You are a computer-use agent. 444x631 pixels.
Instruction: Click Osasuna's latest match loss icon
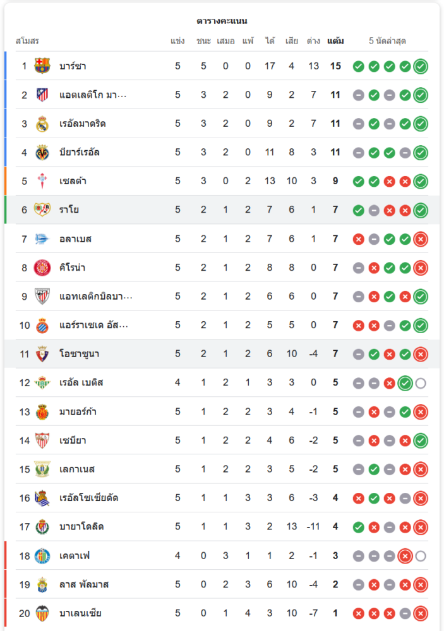421,354
